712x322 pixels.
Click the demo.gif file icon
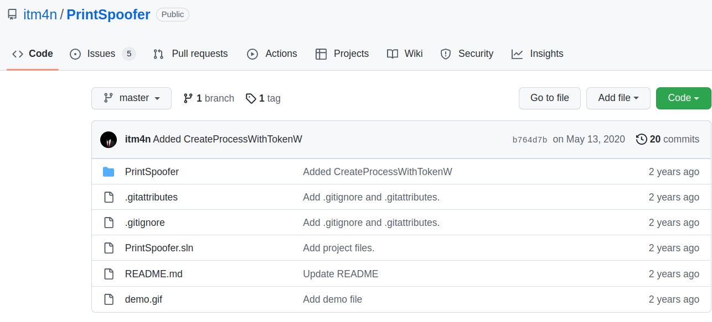tap(109, 299)
